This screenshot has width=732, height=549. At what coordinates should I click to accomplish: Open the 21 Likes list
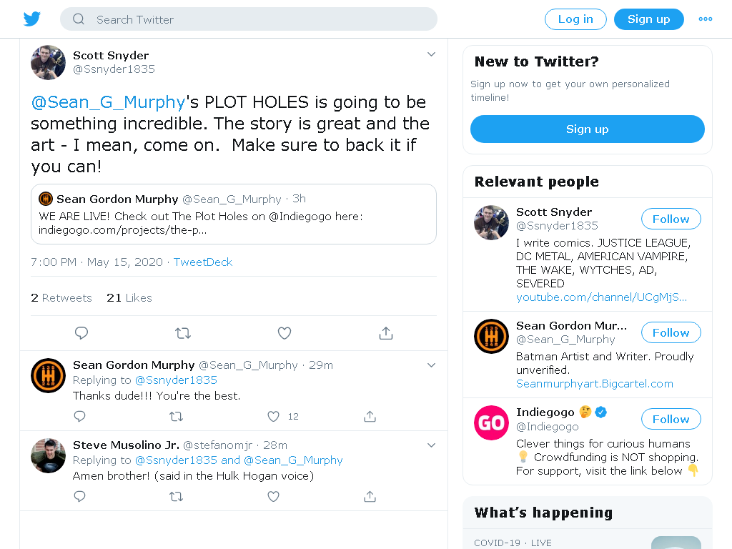coord(129,298)
